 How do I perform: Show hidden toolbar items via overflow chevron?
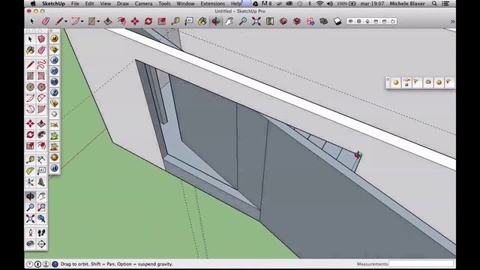(452, 22)
